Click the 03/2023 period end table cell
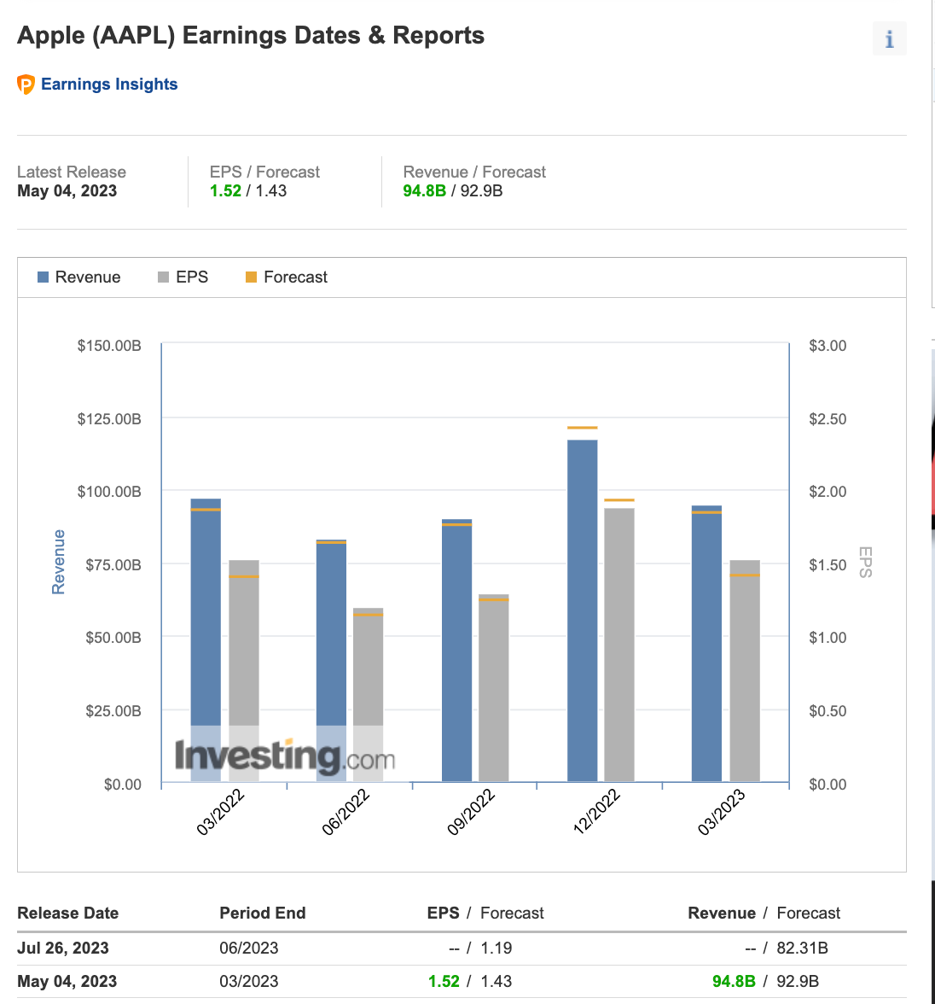The height and width of the screenshot is (1004, 935). (249, 982)
